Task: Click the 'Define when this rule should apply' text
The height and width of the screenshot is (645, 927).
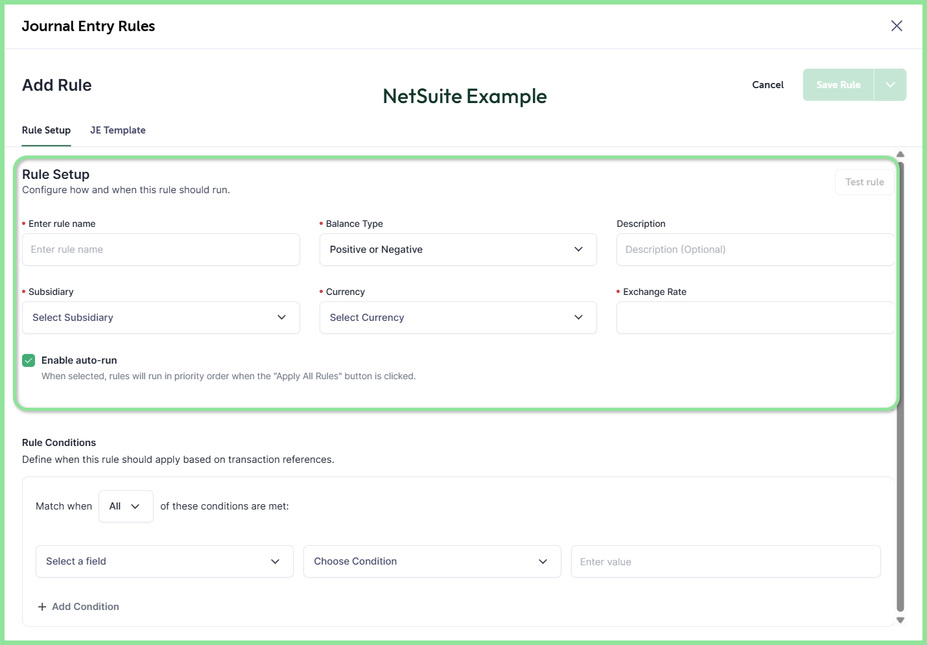Action: [178, 460]
